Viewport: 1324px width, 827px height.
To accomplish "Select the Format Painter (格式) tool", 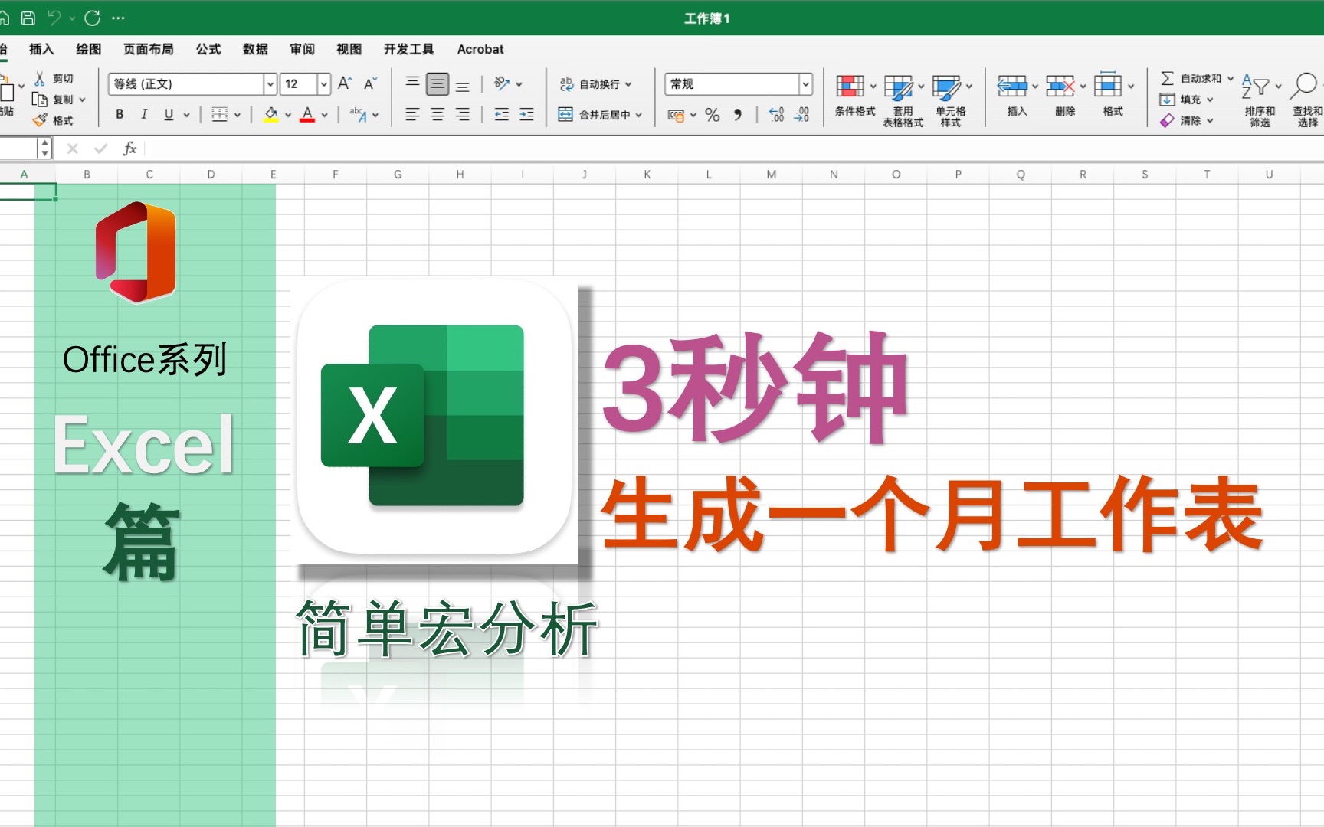I will coord(57,119).
